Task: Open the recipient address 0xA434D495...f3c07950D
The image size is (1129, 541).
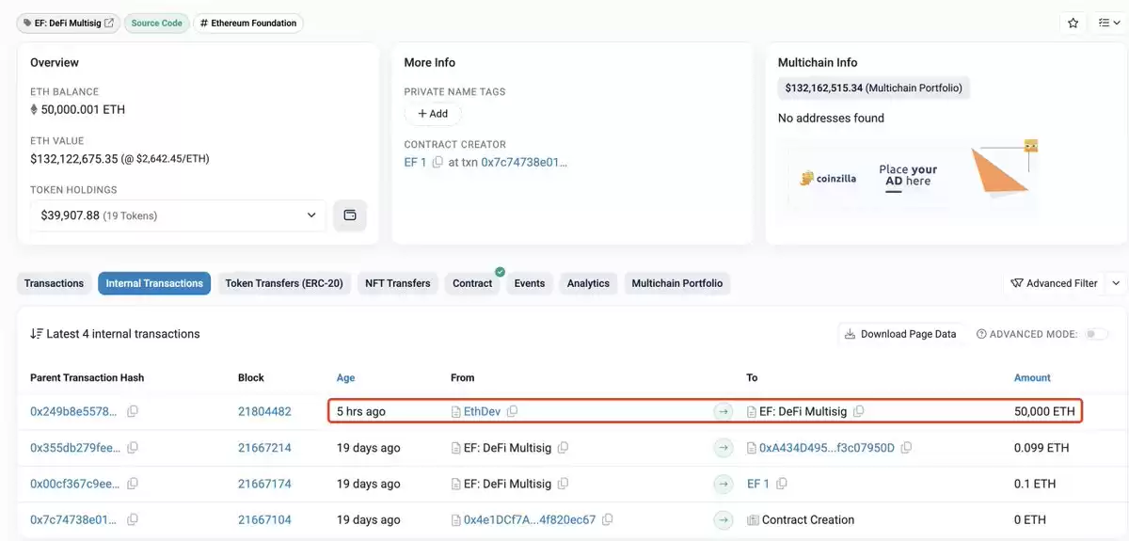Action: [x=827, y=448]
